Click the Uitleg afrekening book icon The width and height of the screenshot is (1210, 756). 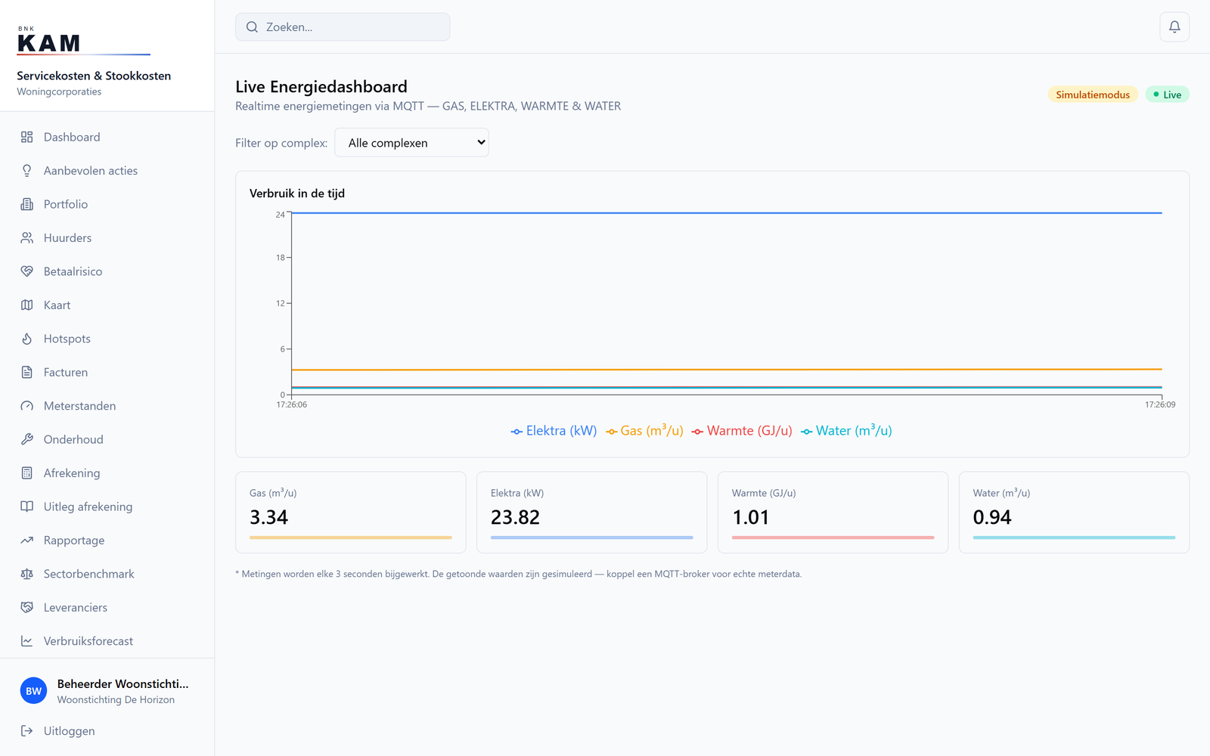click(27, 507)
